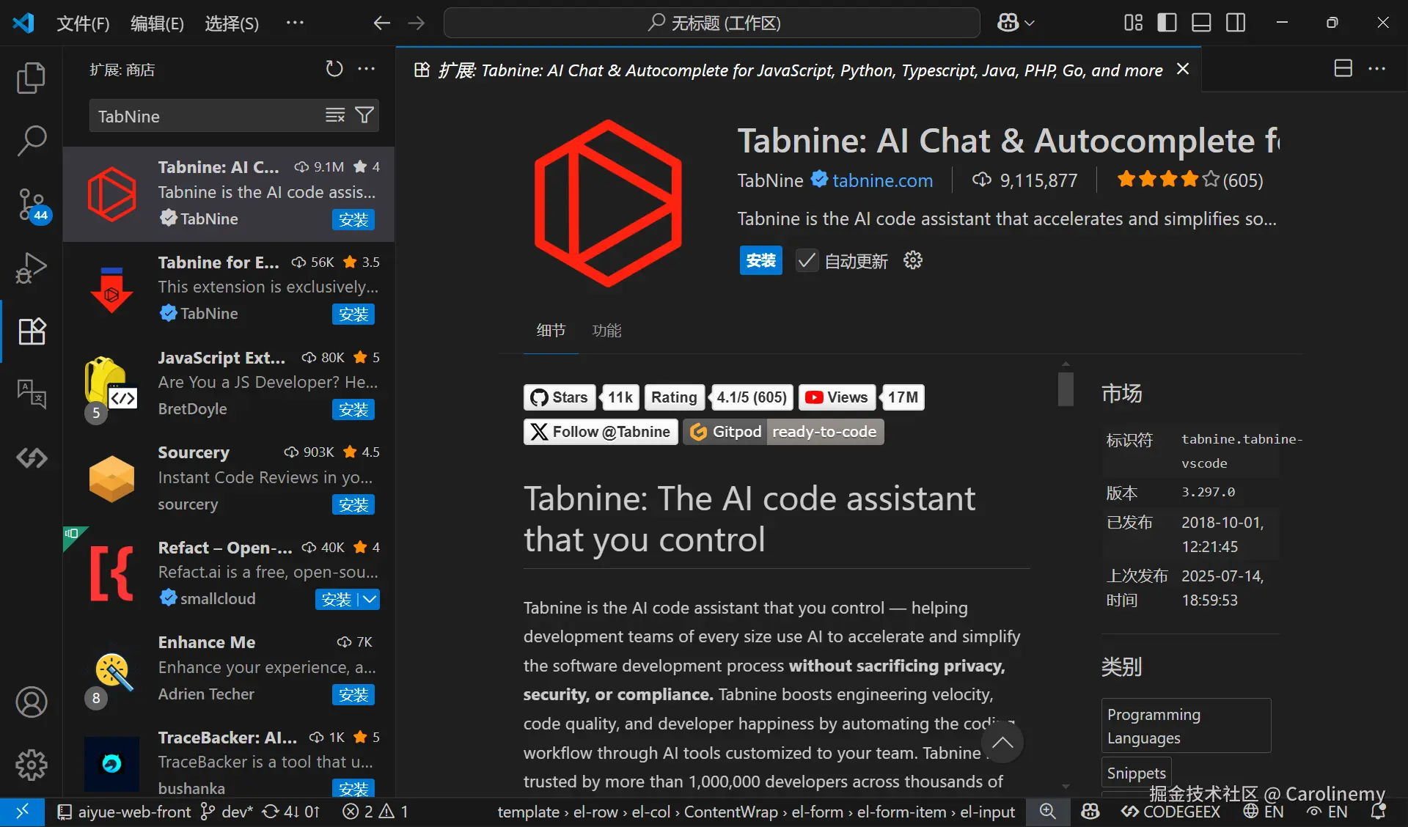Open the 选择(S) menu
Image resolution: width=1408 pixels, height=827 pixels.
pyautogui.click(x=232, y=23)
